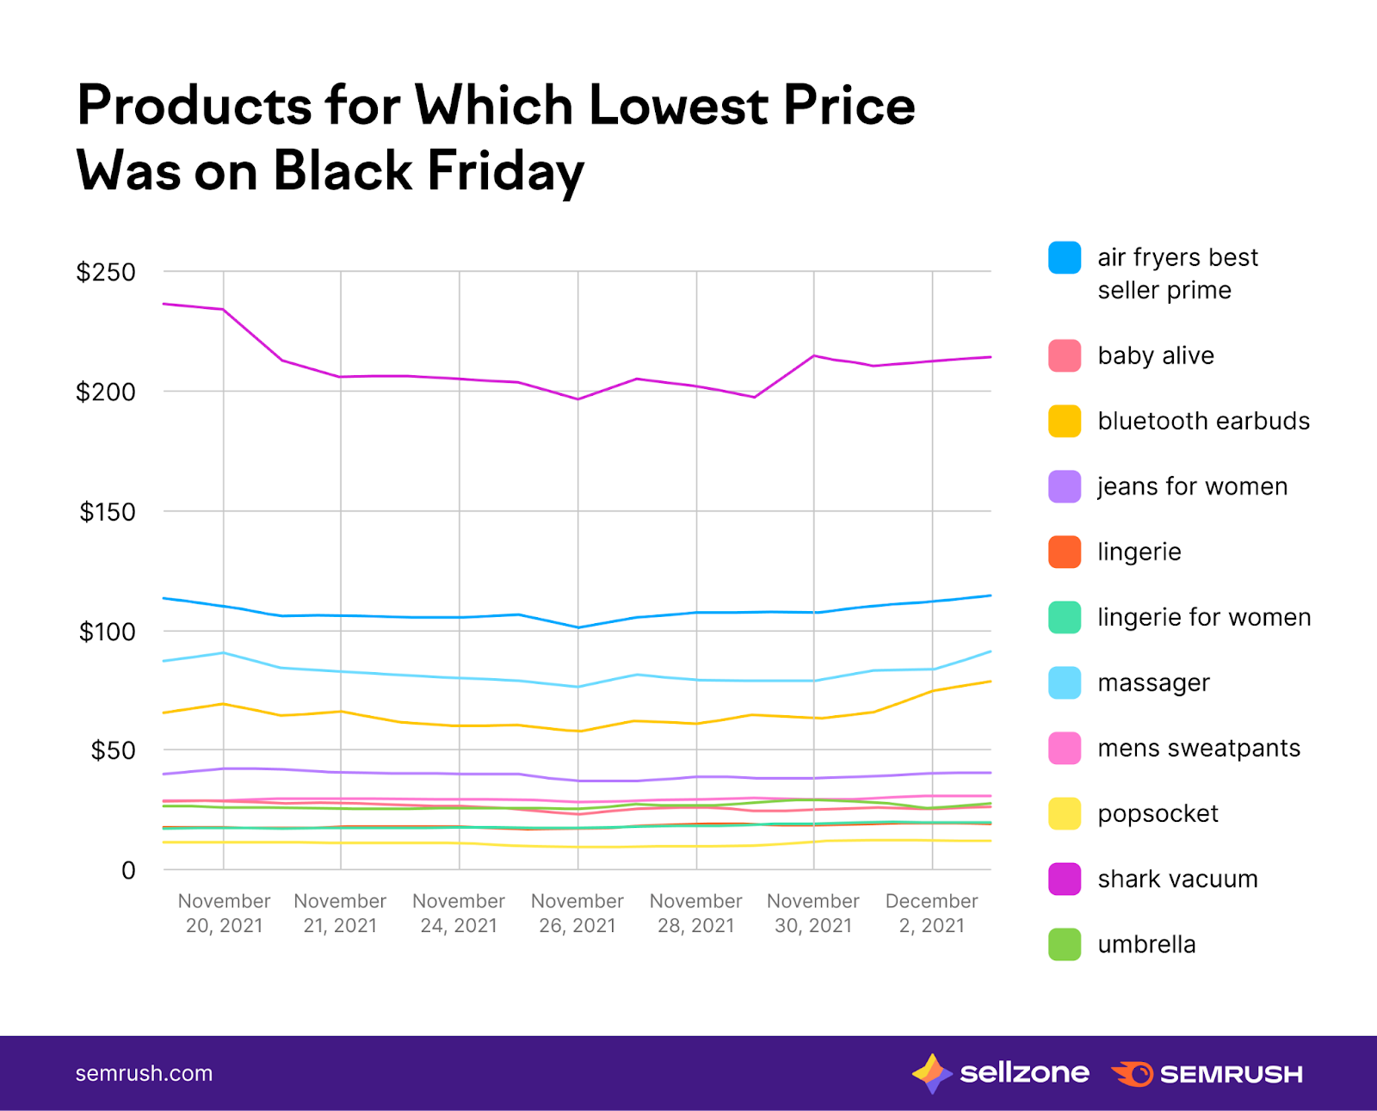This screenshot has width=1377, height=1111.
Task: Select the orange lingerie legend swatch
Action: 1065,552
